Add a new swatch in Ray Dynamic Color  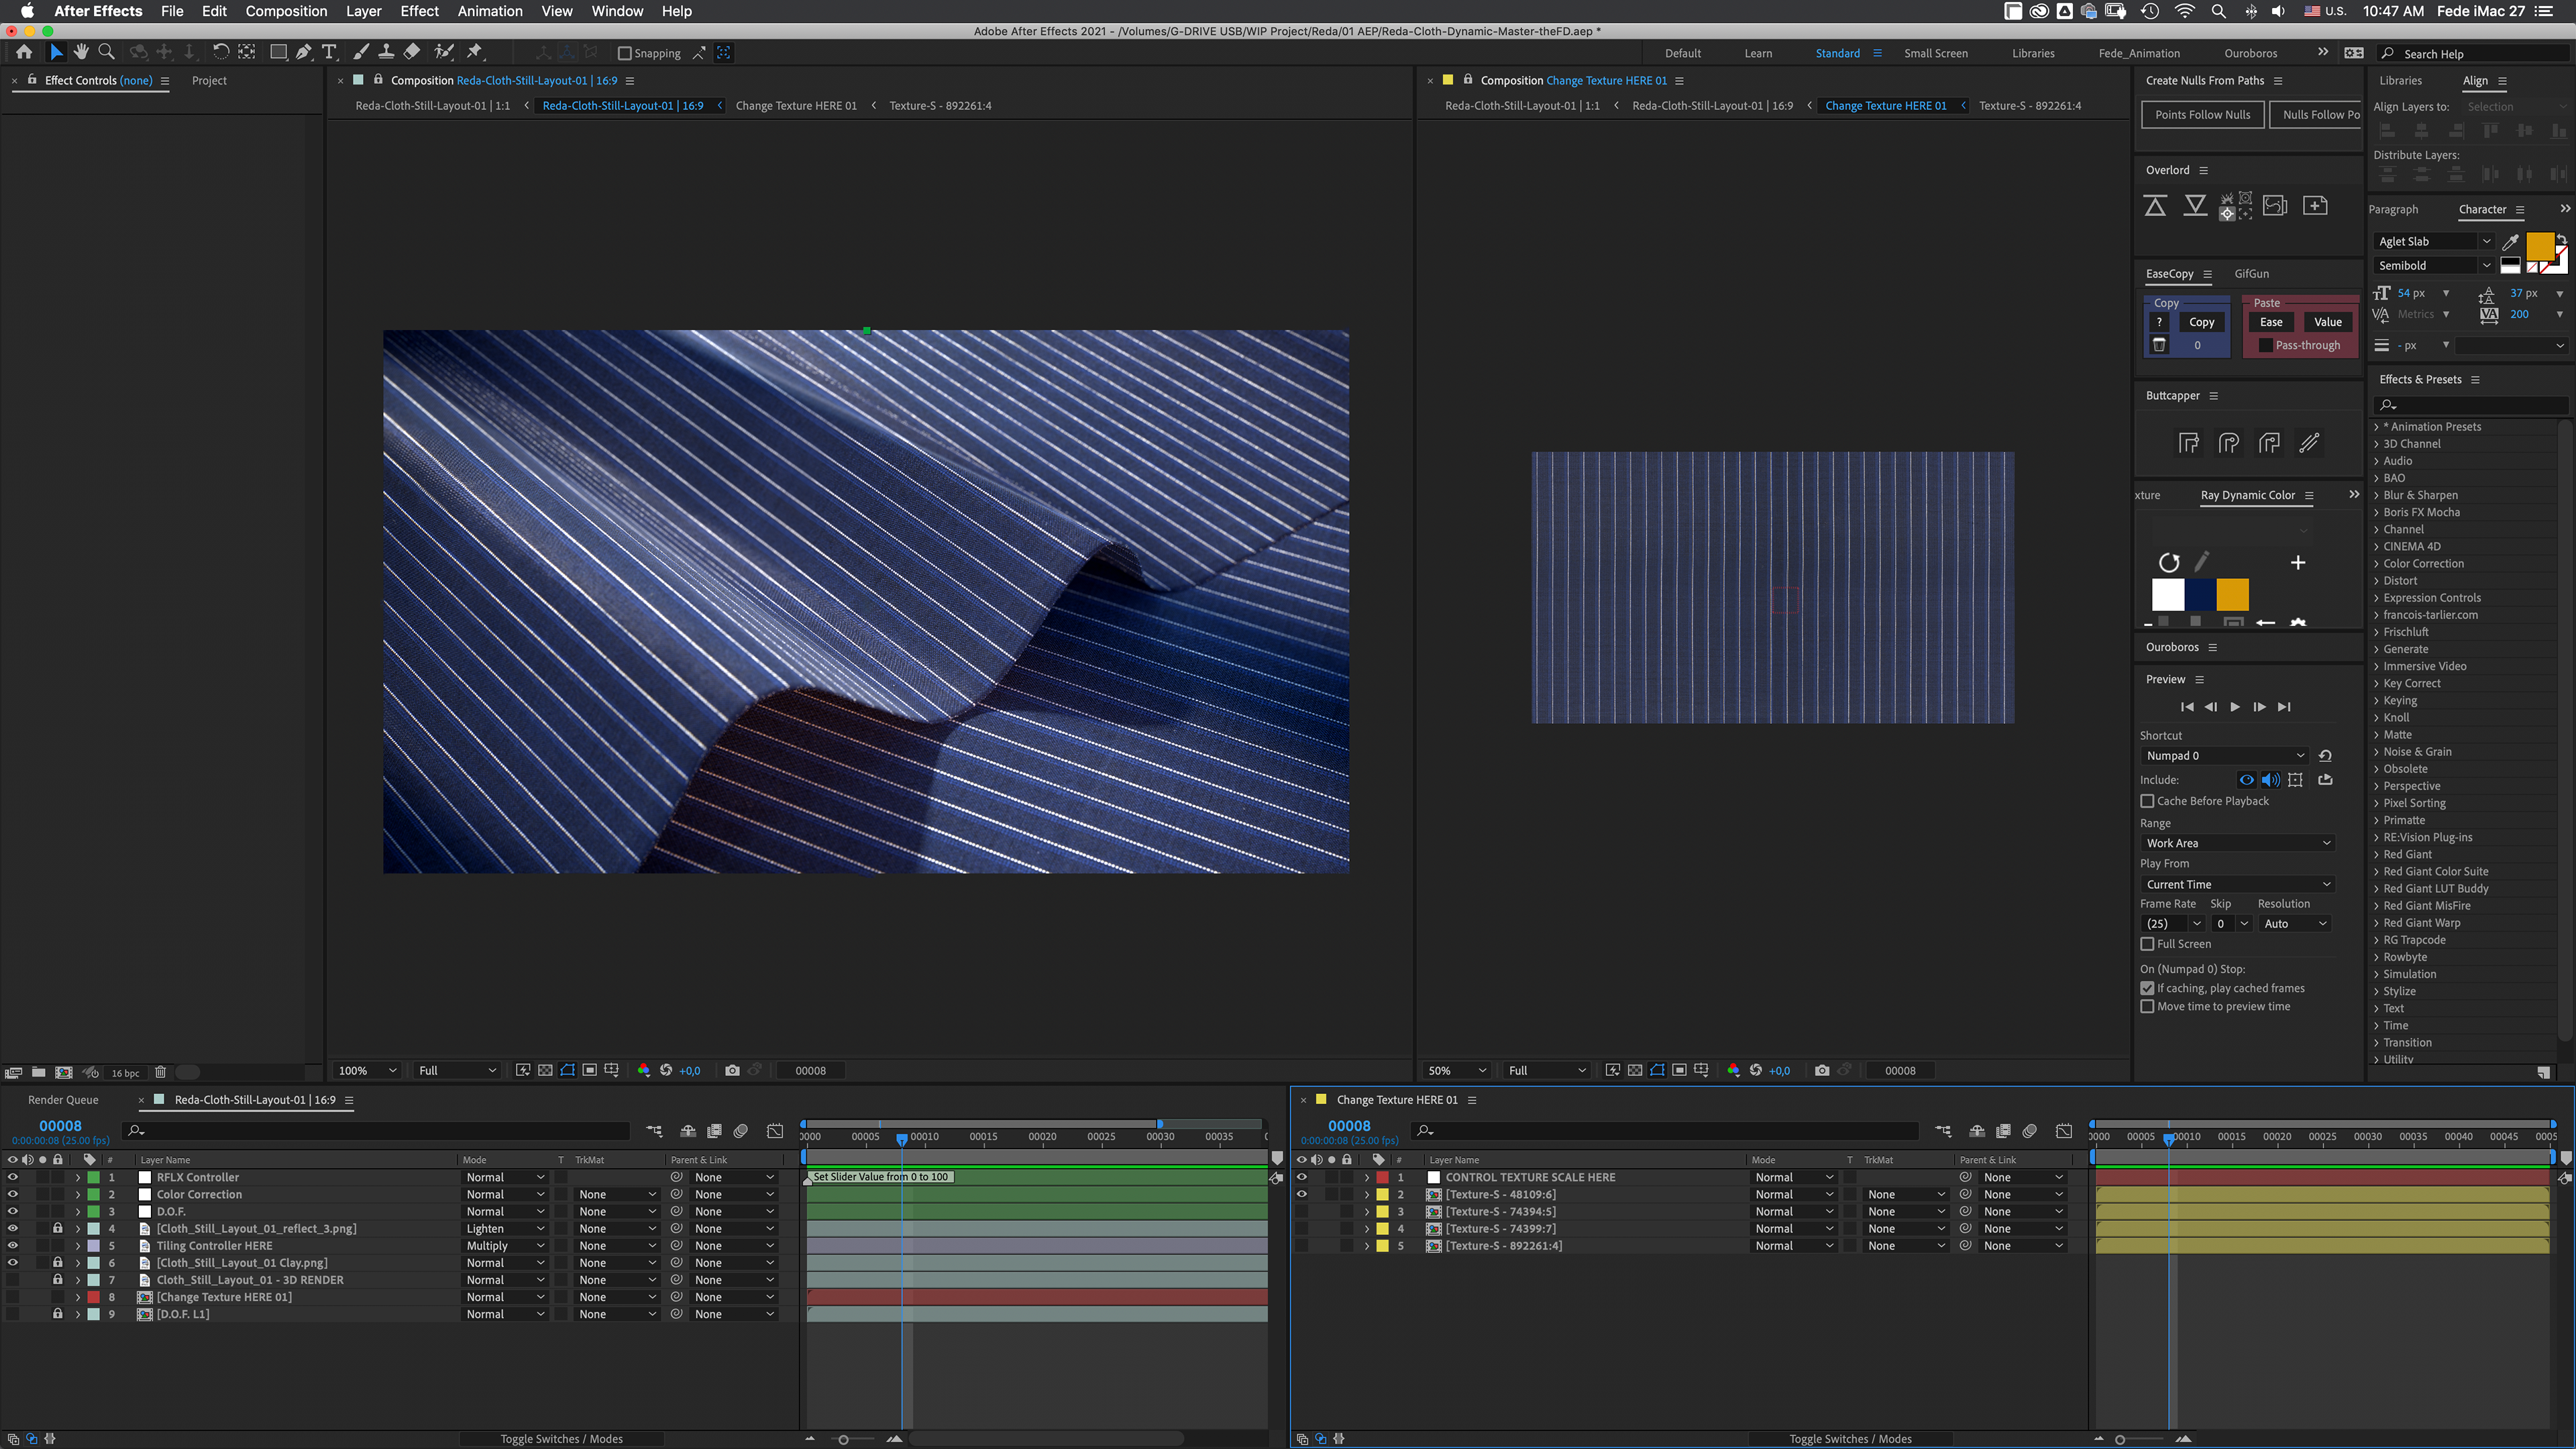(2298, 562)
